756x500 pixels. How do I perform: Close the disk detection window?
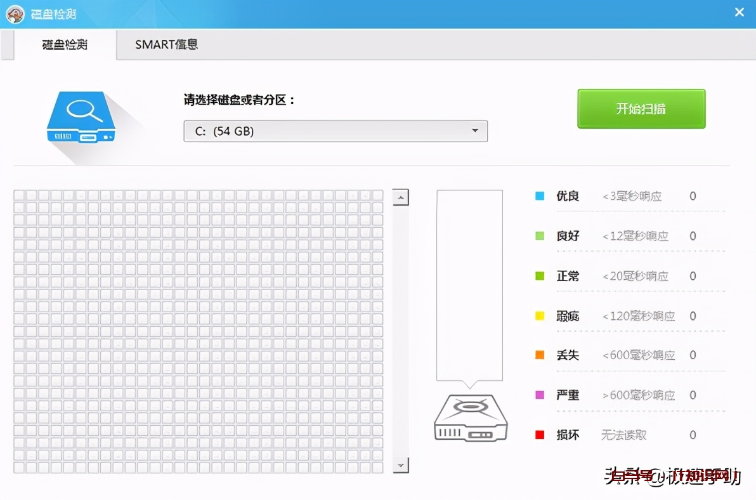(739, 13)
